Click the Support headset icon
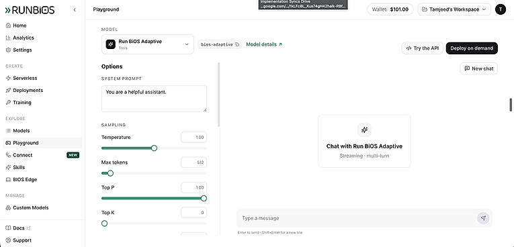The image size is (514, 247). (x=8, y=240)
